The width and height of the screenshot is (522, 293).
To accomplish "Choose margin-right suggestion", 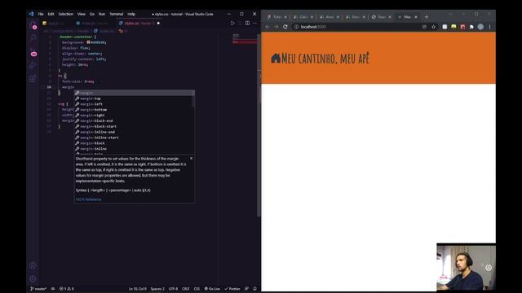I will (134, 116).
